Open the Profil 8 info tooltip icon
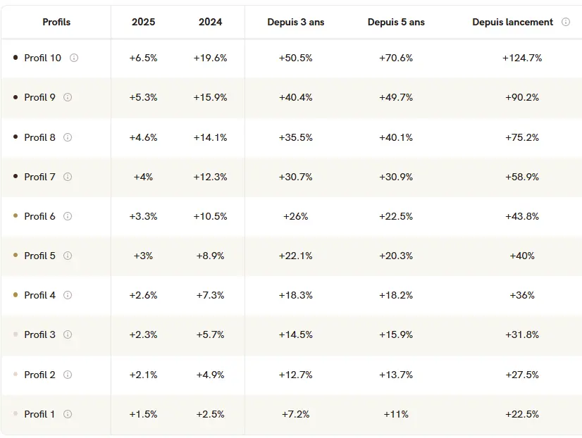 (68, 137)
